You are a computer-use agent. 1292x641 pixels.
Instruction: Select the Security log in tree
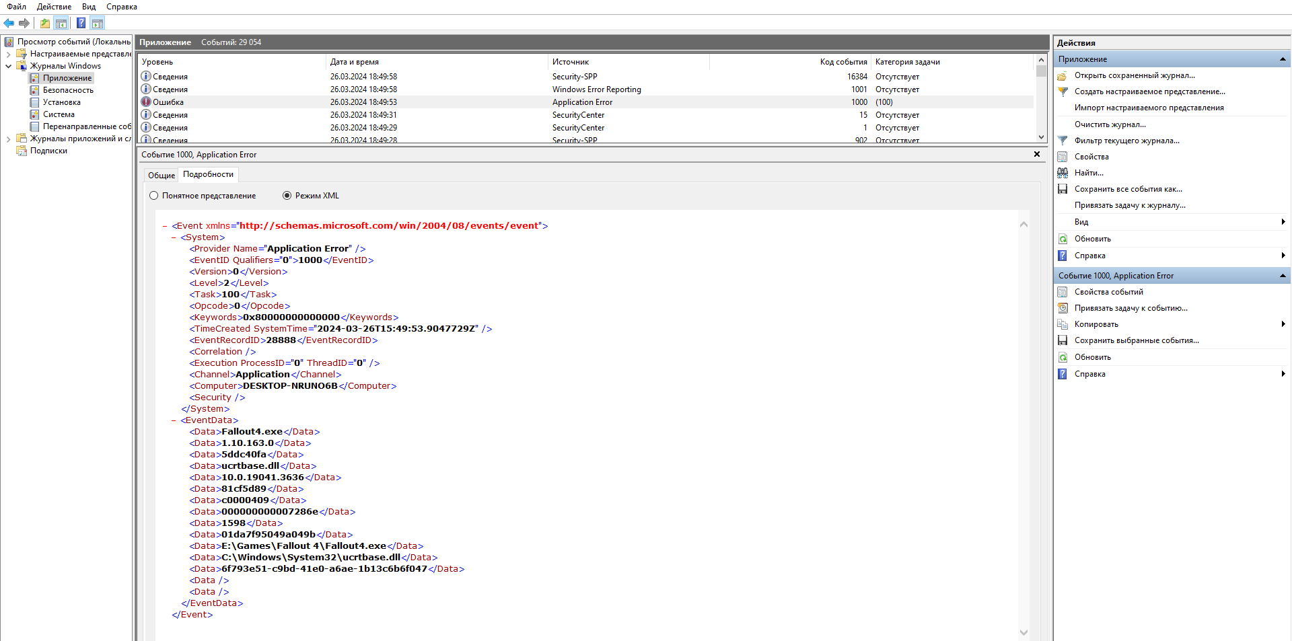pos(68,90)
